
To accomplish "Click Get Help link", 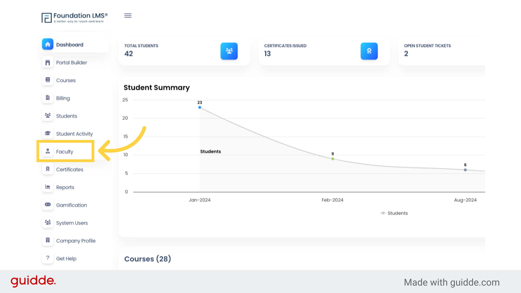I will click(x=66, y=259).
